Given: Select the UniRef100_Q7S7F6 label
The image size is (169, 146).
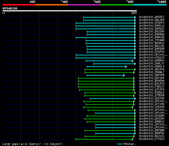Looking at the screenshot, I should pyautogui.click(x=152, y=90).
